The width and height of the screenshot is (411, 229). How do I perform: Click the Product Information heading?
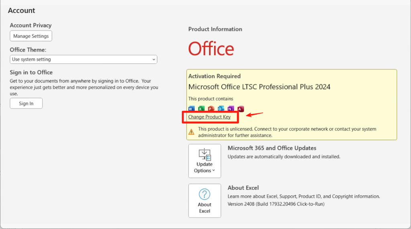pos(215,29)
